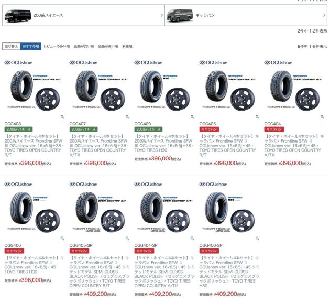
Task: Sort by 新着順
Action: 127,46
